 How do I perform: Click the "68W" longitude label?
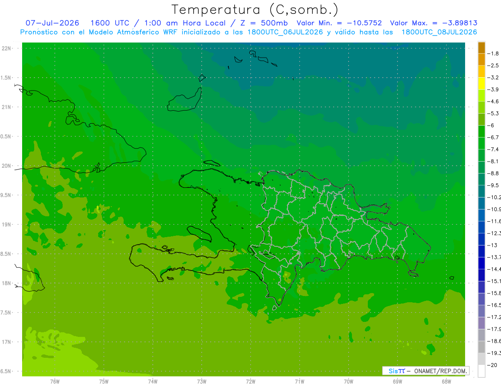pos(446,382)
